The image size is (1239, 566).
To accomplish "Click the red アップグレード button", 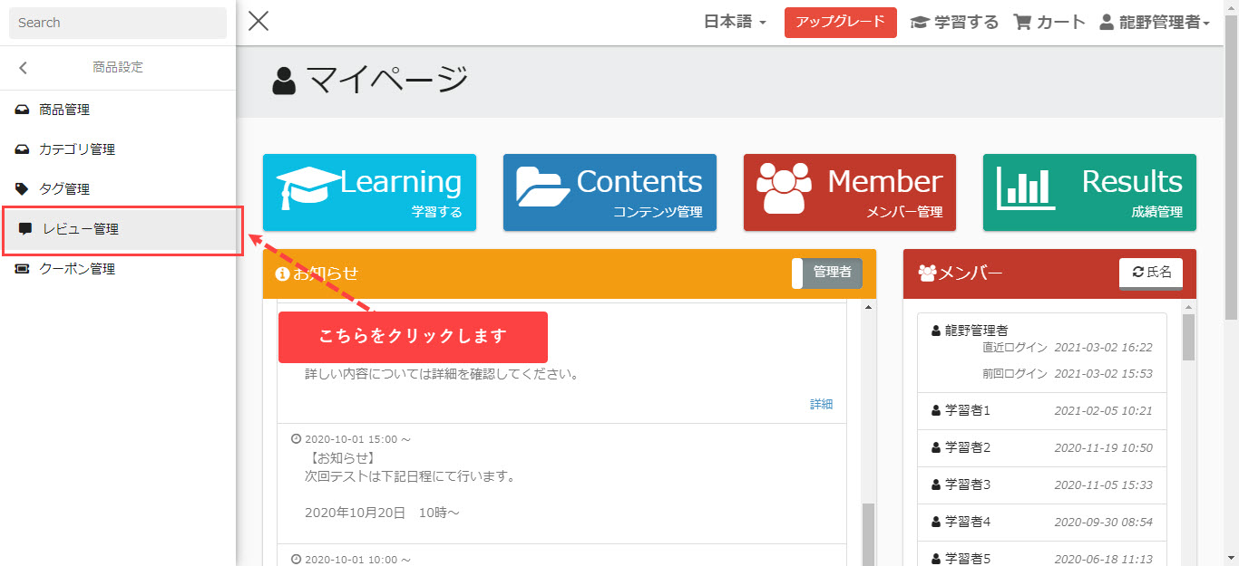I will (x=840, y=23).
